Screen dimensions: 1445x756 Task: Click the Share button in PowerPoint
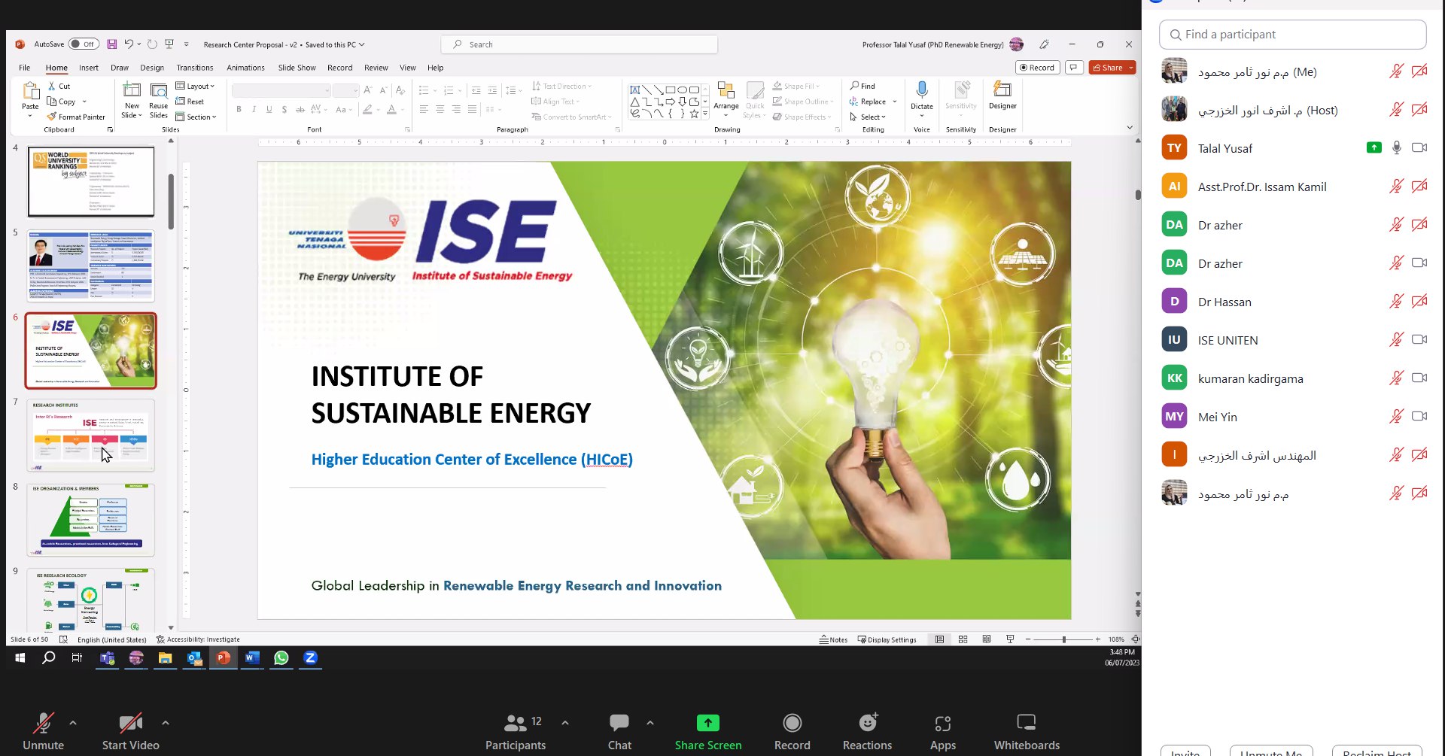point(1107,68)
